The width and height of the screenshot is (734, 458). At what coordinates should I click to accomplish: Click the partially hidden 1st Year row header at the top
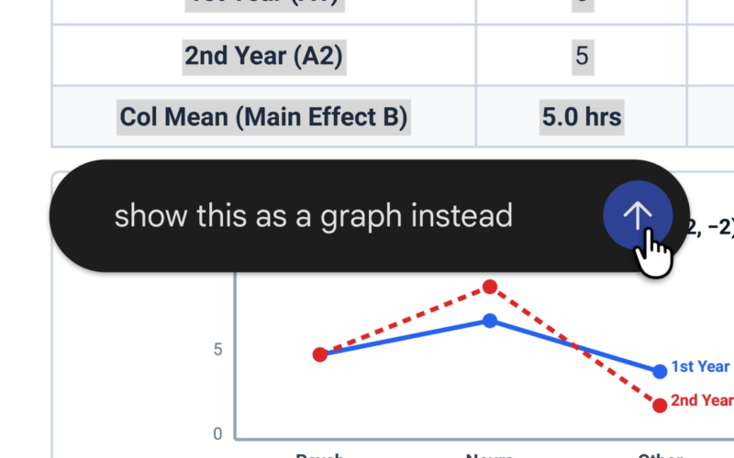(x=265, y=5)
